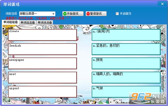Choose the meaning card n.(食用)肉
The width and height of the screenshot is (168, 106).
tap(126, 35)
